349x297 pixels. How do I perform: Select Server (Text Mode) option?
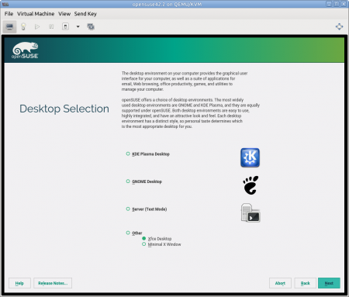(x=146, y=209)
